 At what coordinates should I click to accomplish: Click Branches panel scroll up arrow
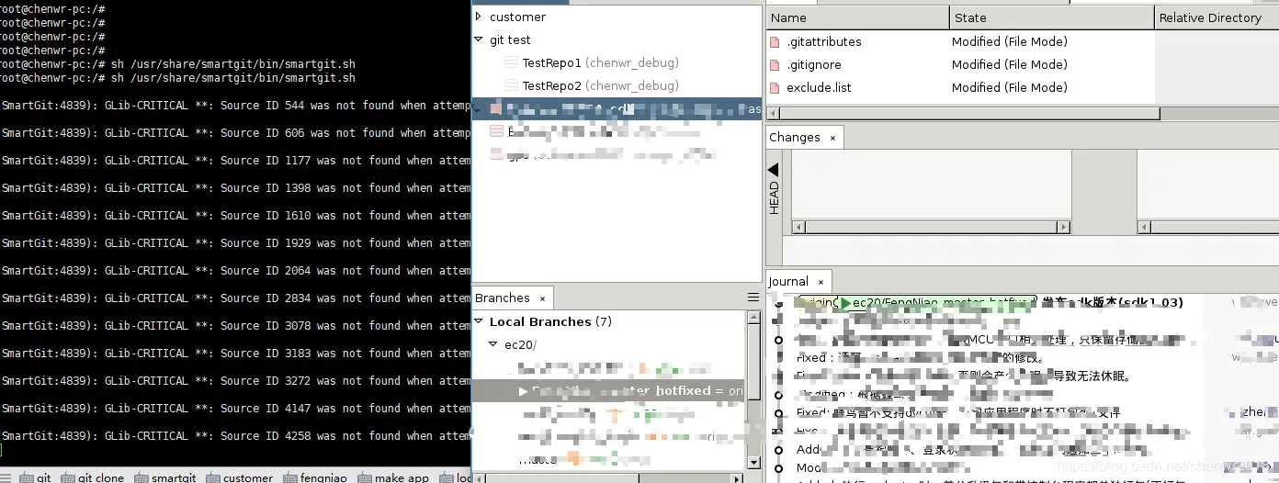(753, 318)
